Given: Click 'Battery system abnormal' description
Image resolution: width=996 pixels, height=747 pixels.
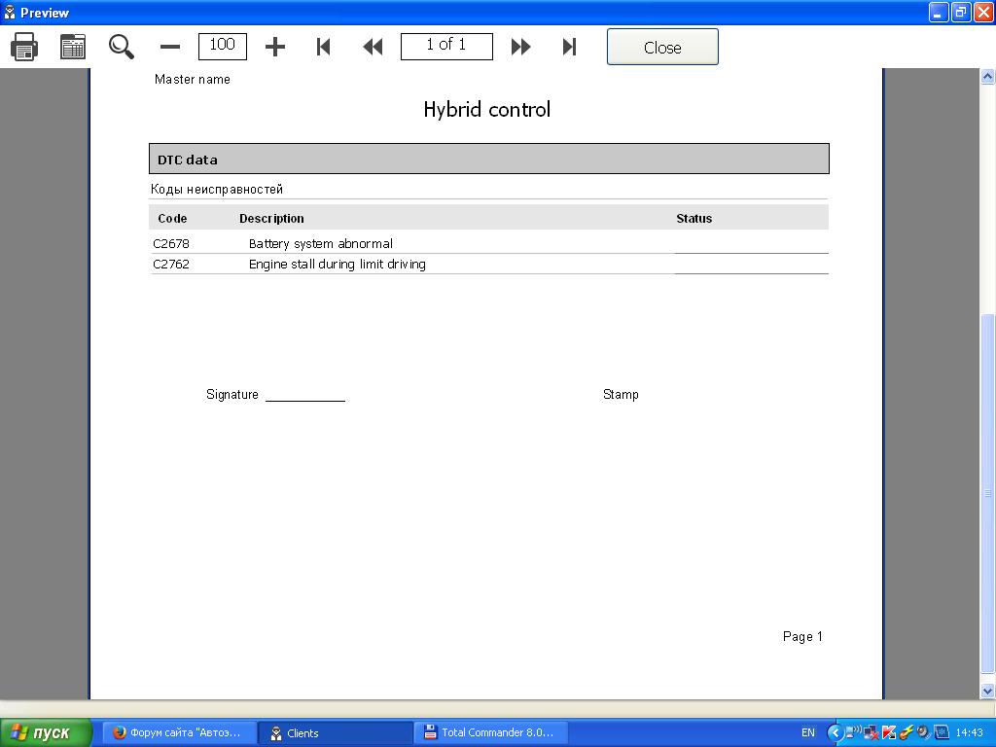Looking at the screenshot, I should 321,244.
